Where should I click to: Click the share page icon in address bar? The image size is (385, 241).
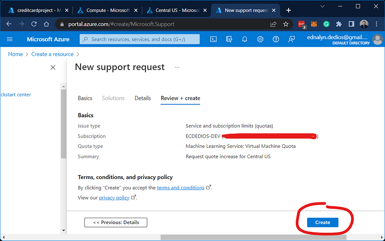(273, 24)
